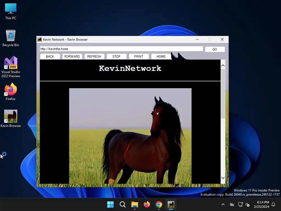The height and width of the screenshot is (211, 281).
Task: Click the scroll down arrow of page
Action: pos(223,178)
